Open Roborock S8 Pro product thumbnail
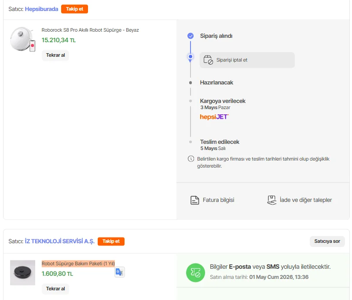Viewport: 352px width, 300px height. click(x=23, y=39)
